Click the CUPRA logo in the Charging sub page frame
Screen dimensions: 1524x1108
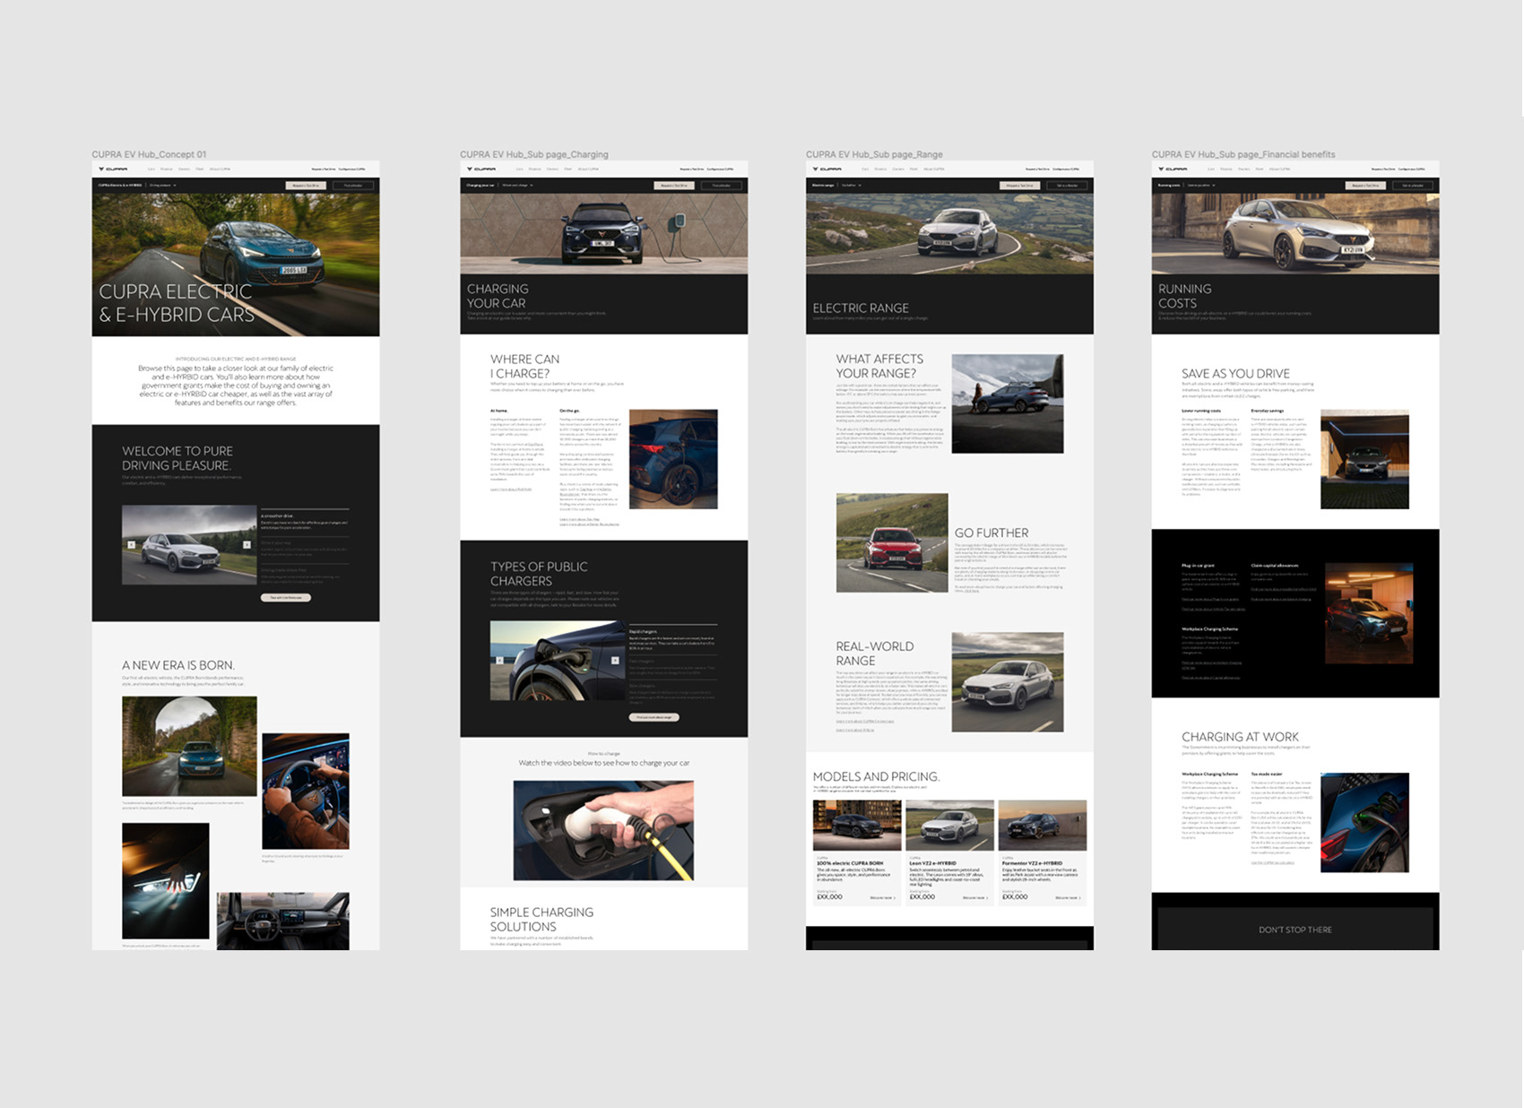point(481,169)
